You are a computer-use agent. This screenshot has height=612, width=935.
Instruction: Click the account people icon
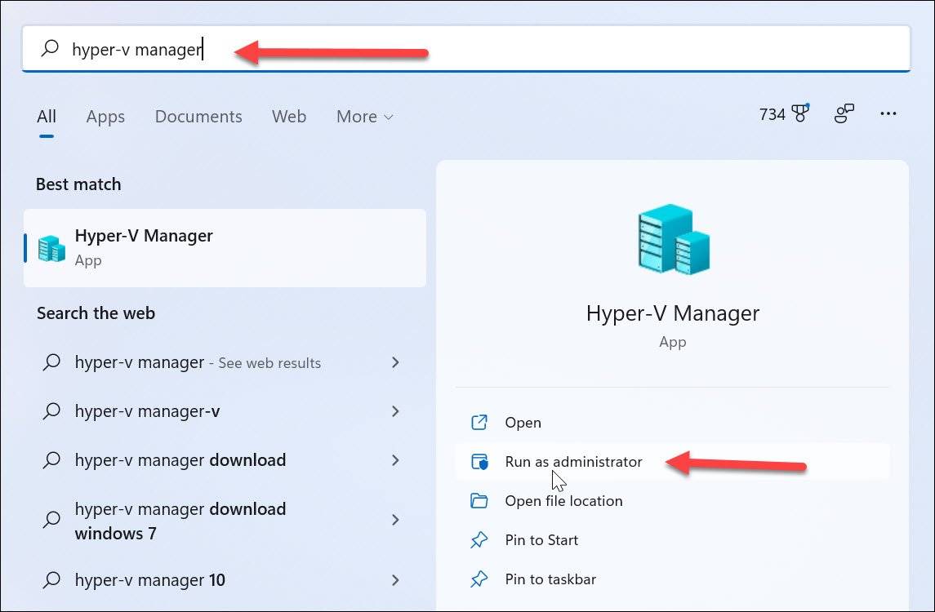pos(844,113)
